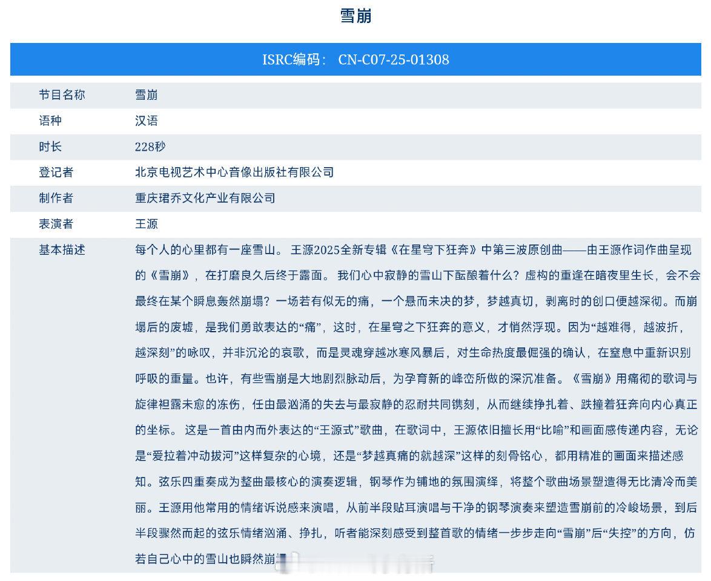Click the 雪崩 value beside 节目名称

[x=147, y=95]
